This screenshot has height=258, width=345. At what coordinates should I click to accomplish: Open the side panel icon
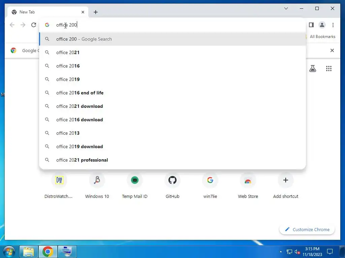tap(311, 25)
